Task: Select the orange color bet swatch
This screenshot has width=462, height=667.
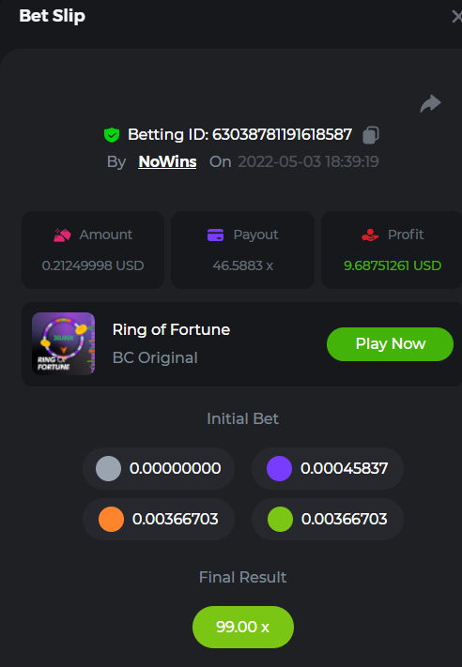Action: 111,519
